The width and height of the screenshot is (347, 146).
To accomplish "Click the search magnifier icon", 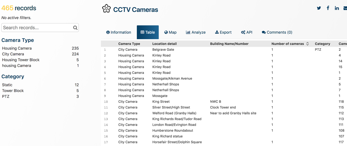I will 75,28.
